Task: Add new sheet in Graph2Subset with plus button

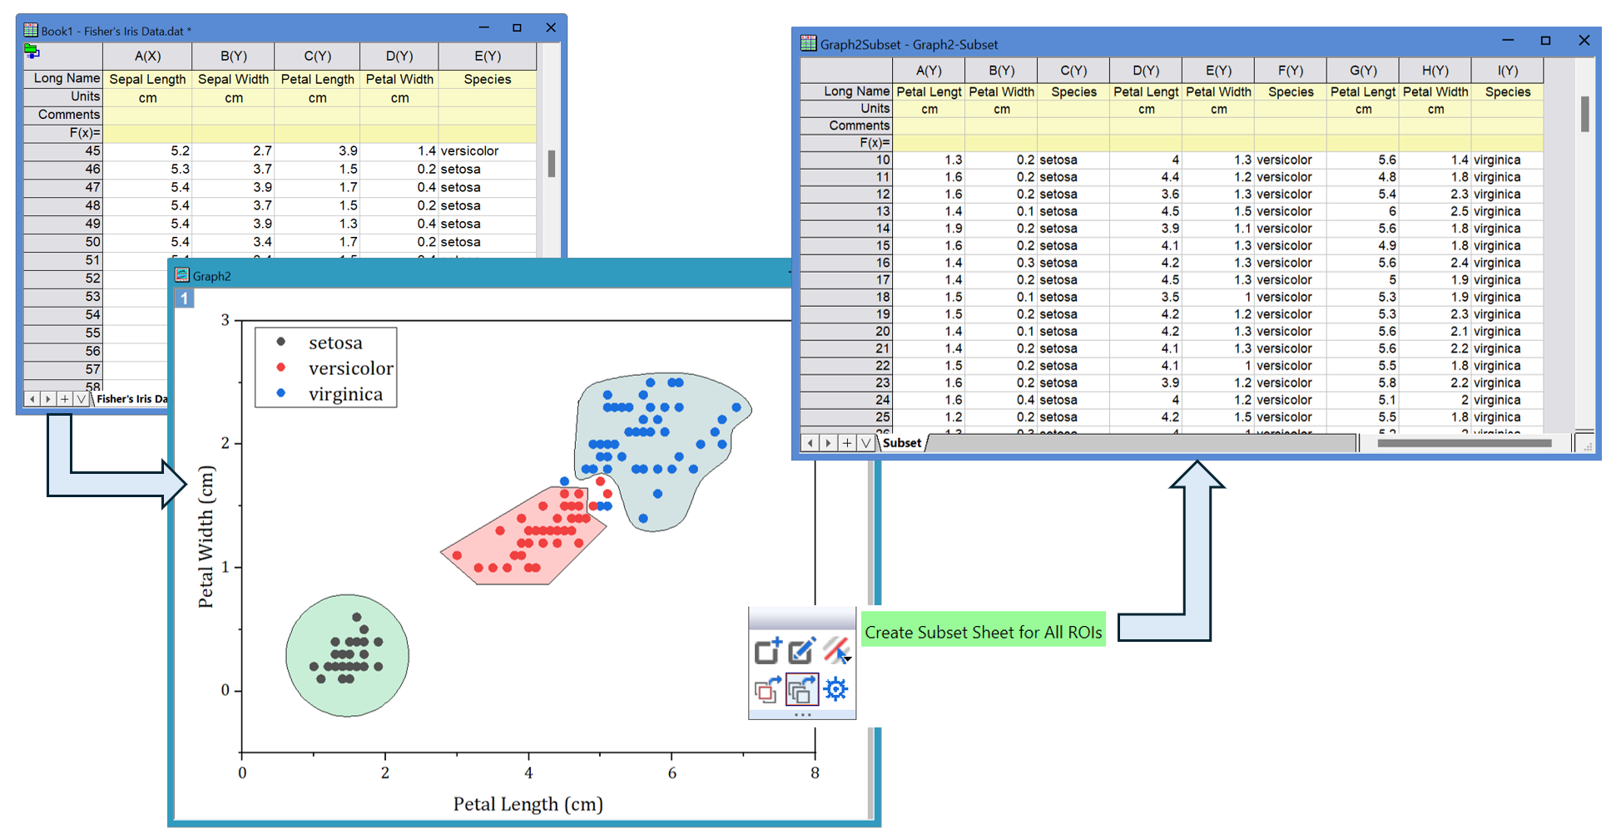Action: pyautogui.click(x=846, y=443)
